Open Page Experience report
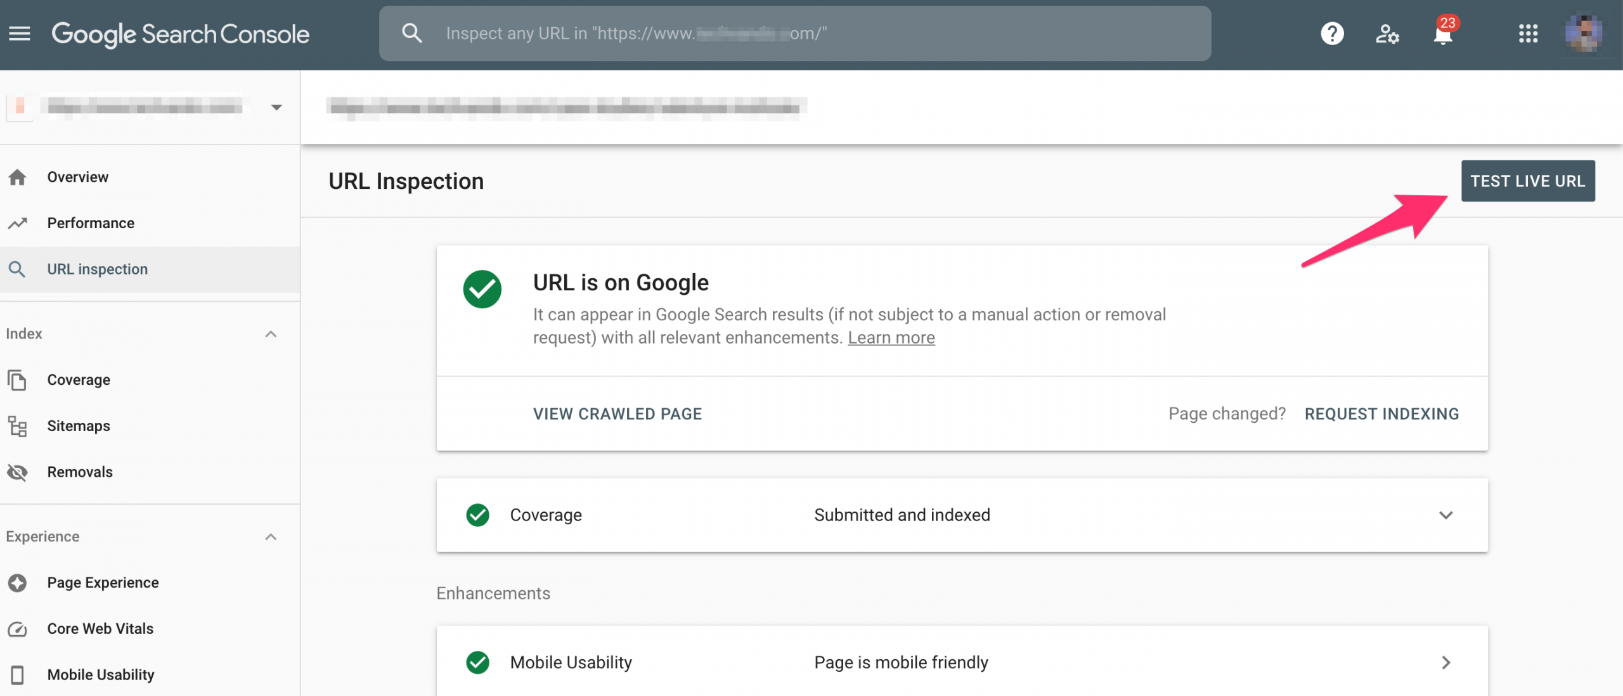The width and height of the screenshot is (1623, 696). 150,583
